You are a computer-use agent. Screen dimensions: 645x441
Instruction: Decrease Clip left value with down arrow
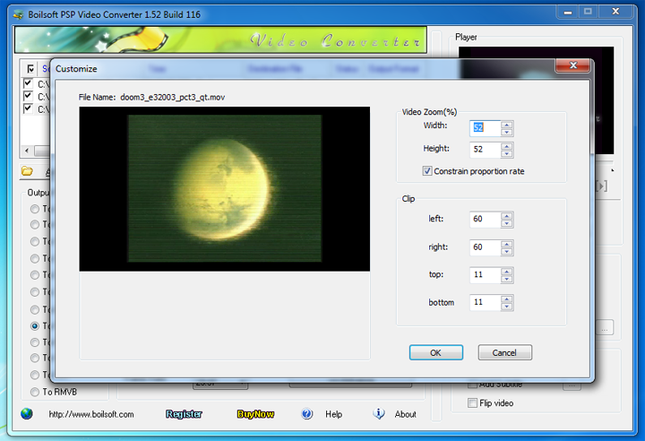coord(507,223)
